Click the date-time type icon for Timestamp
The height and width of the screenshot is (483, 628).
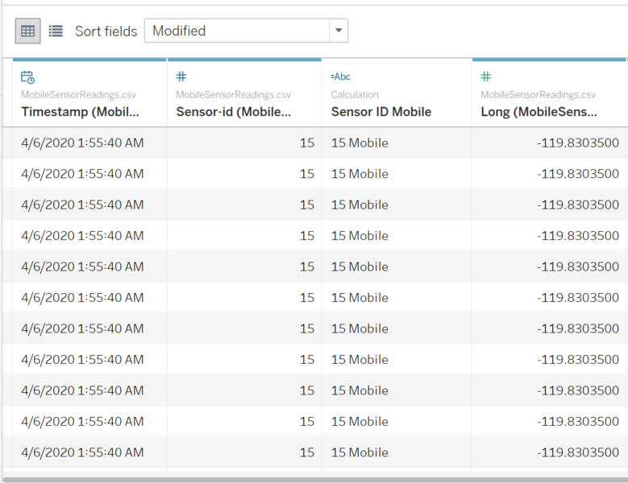(x=27, y=77)
